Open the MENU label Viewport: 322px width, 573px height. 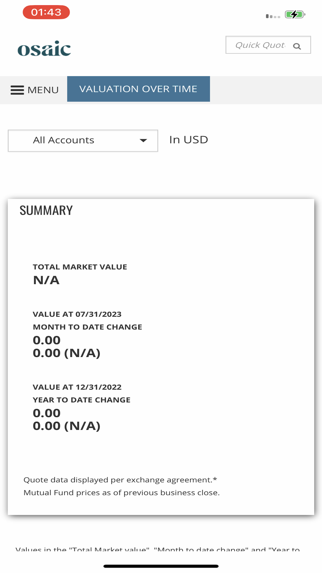(43, 90)
